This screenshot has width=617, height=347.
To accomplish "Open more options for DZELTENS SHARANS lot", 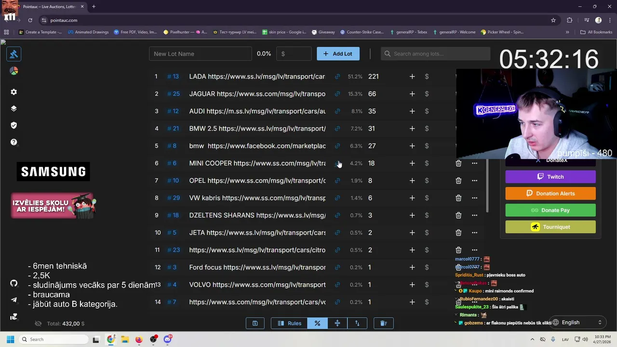I will pos(474,215).
